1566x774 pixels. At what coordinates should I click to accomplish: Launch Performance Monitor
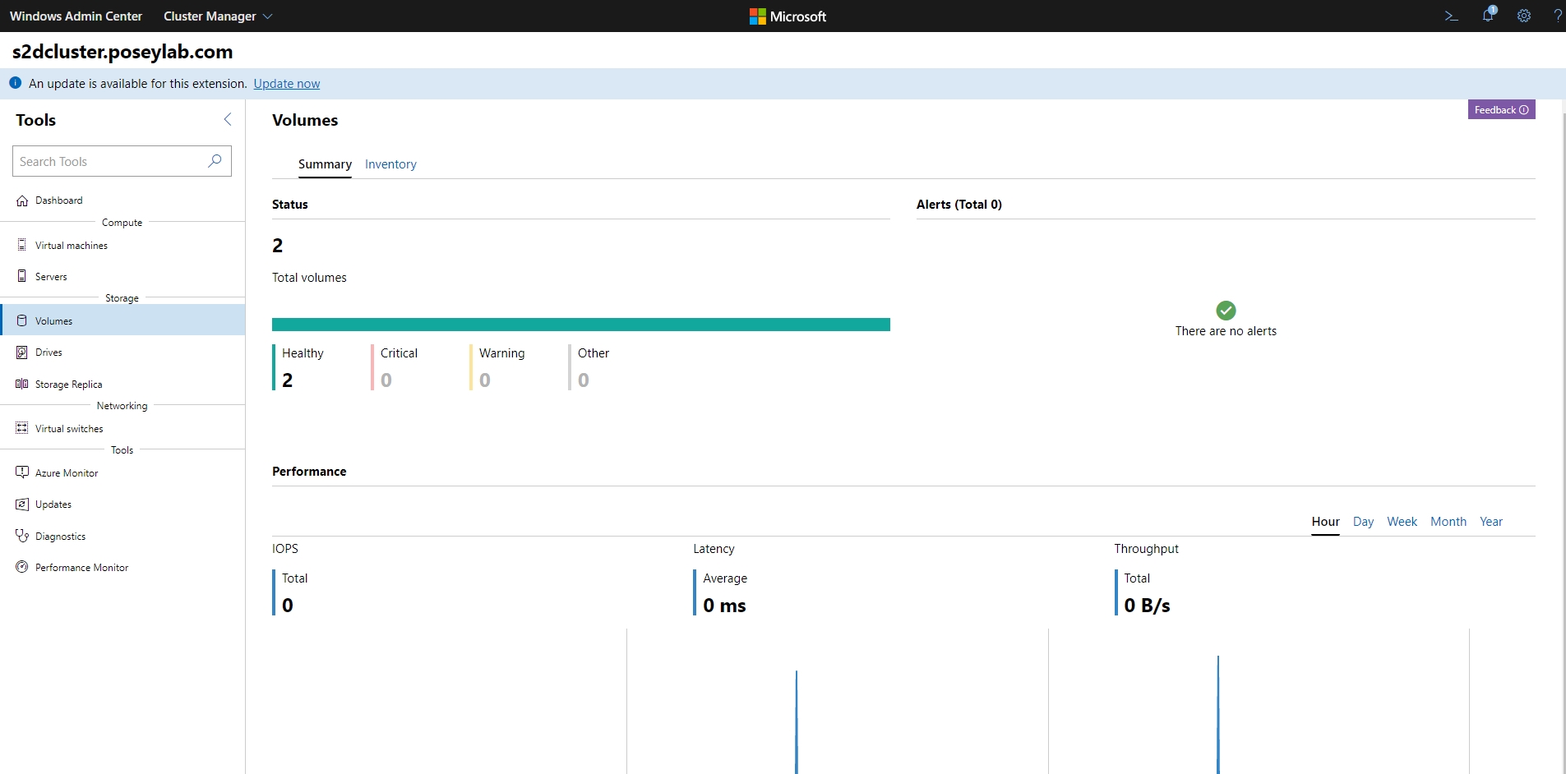coord(82,567)
